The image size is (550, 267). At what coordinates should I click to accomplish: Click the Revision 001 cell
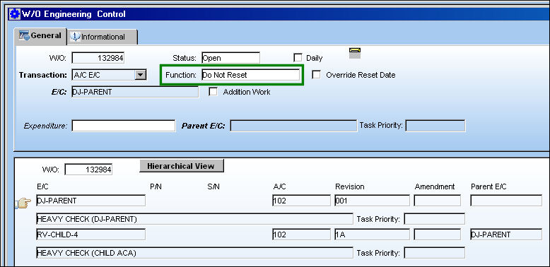(x=372, y=201)
